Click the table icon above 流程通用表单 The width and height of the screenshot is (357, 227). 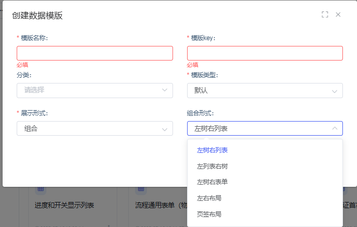[141, 189]
